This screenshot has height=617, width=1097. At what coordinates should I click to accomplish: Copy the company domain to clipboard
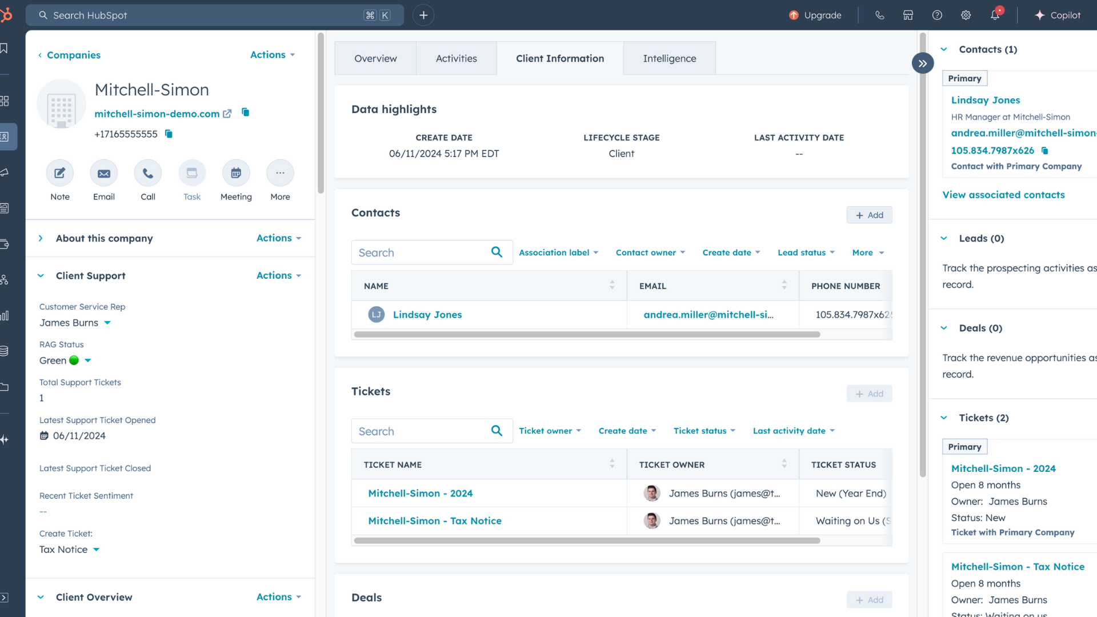pos(246,113)
